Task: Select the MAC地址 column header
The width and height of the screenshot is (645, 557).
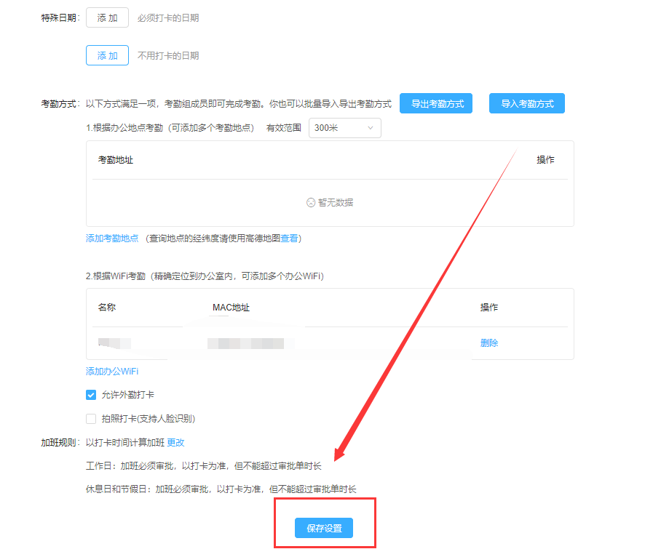Action: [232, 307]
